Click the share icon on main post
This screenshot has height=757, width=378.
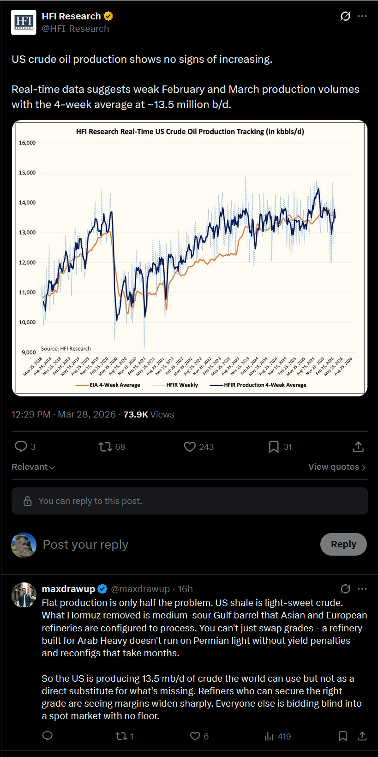(x=358, y=447)
